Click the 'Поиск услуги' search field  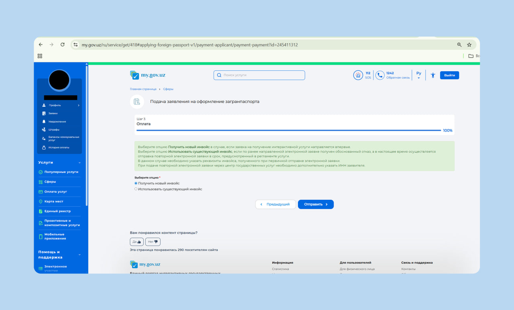coord(259,75)
